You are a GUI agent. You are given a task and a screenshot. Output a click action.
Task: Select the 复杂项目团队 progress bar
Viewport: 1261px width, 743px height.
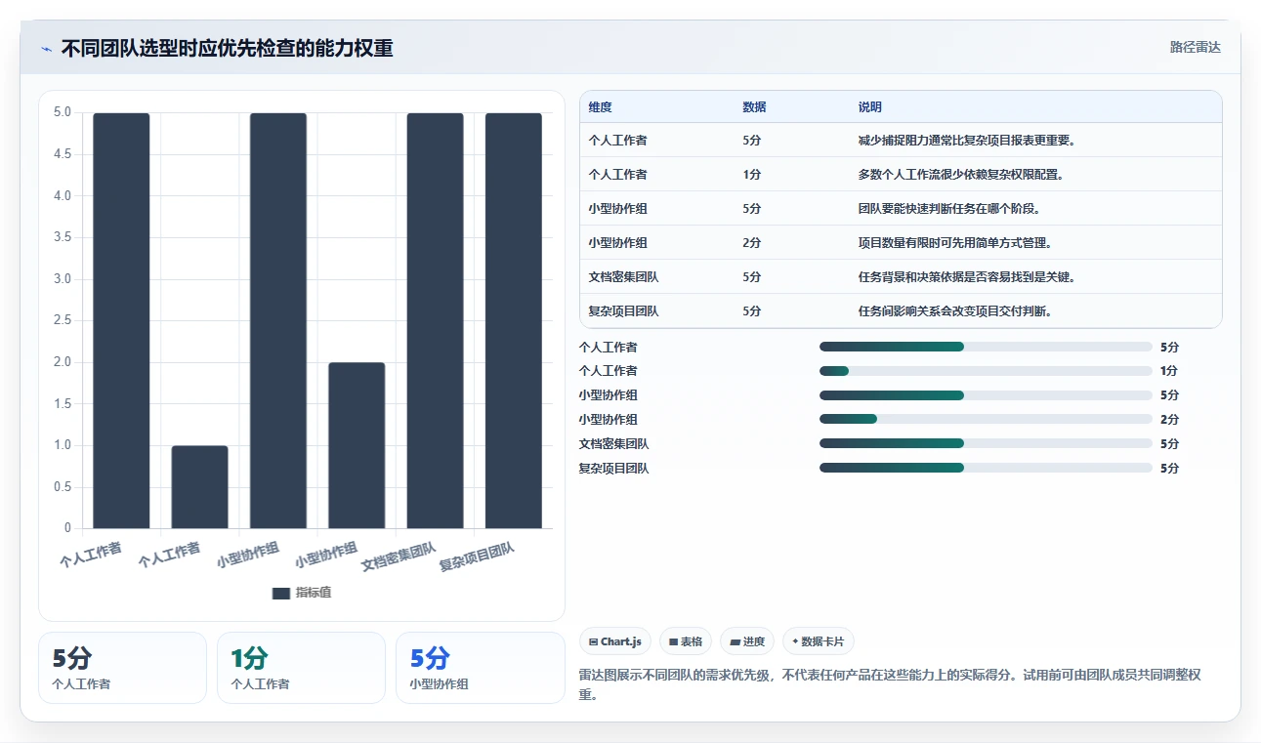coord(986,469)
